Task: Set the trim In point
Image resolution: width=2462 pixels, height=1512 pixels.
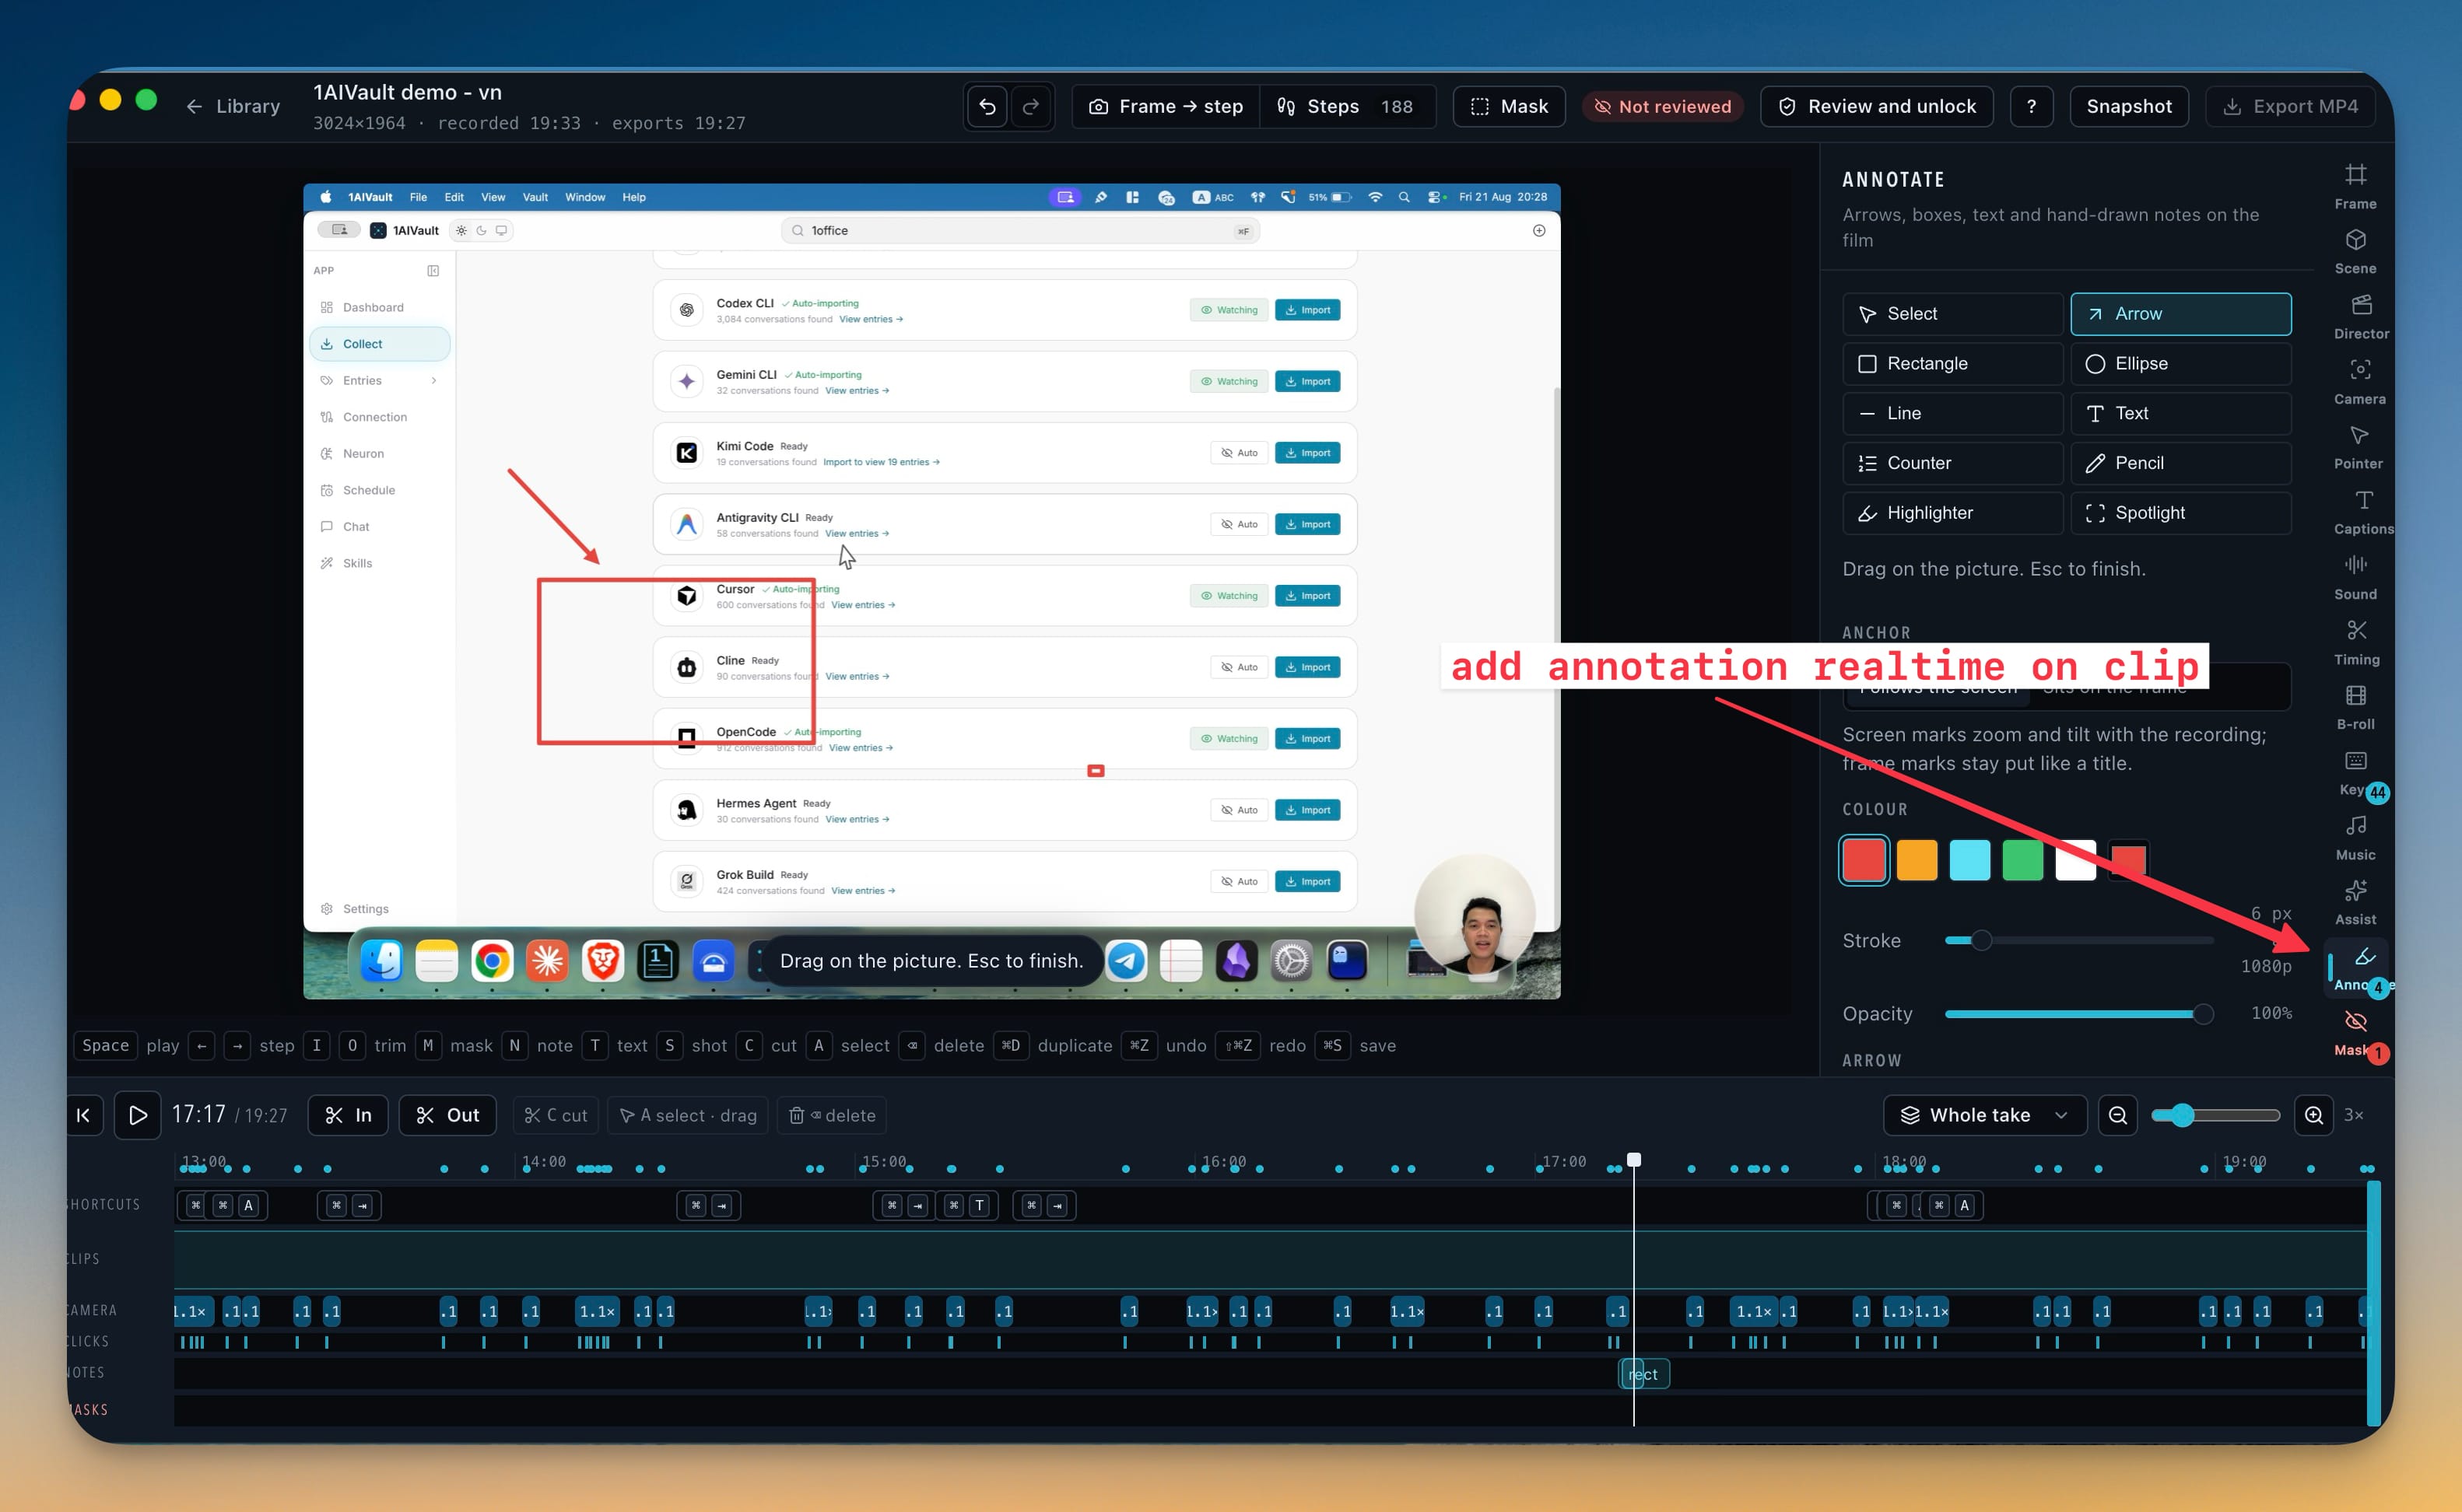Action: (348, 1115)
